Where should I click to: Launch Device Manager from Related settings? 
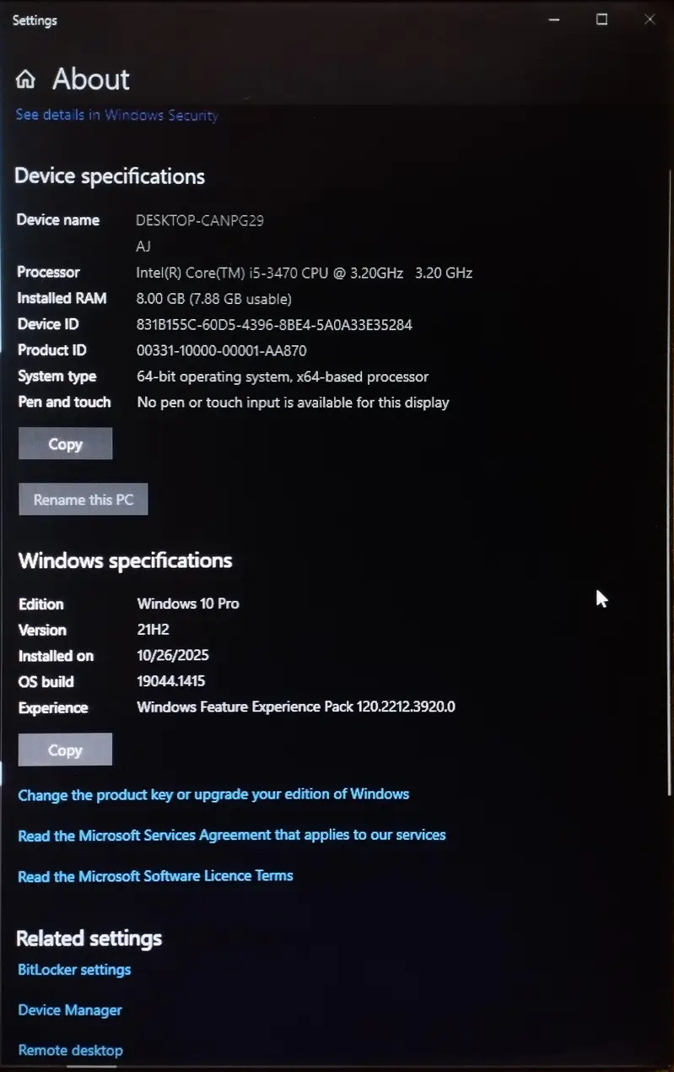click(x=70, y=1010)
